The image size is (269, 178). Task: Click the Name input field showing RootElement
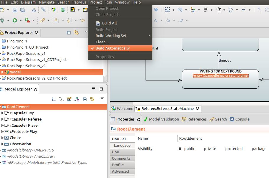(x=223, y=138)
